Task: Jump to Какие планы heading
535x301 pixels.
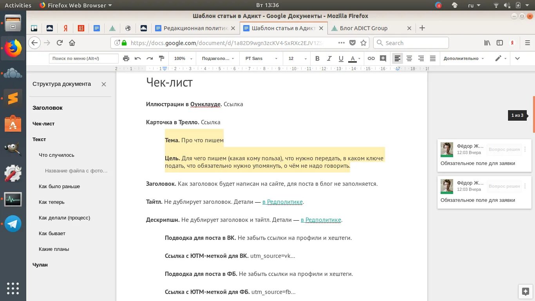Action: click(54, 249)
